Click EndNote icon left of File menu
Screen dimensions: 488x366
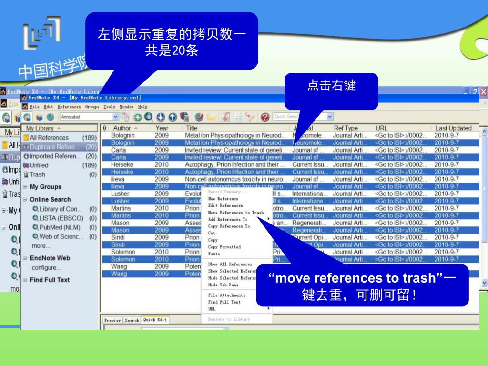(25, 106)
